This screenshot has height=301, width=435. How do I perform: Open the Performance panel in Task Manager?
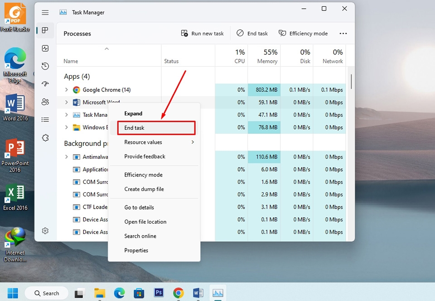[x=45, y=48]
